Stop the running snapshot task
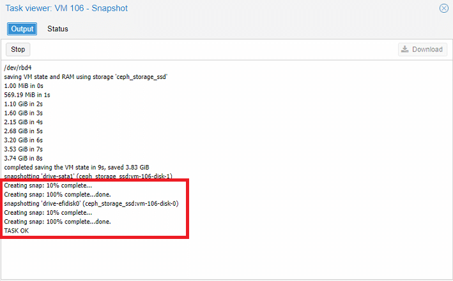This screenshot has height=281, width=453. [18, 50]
